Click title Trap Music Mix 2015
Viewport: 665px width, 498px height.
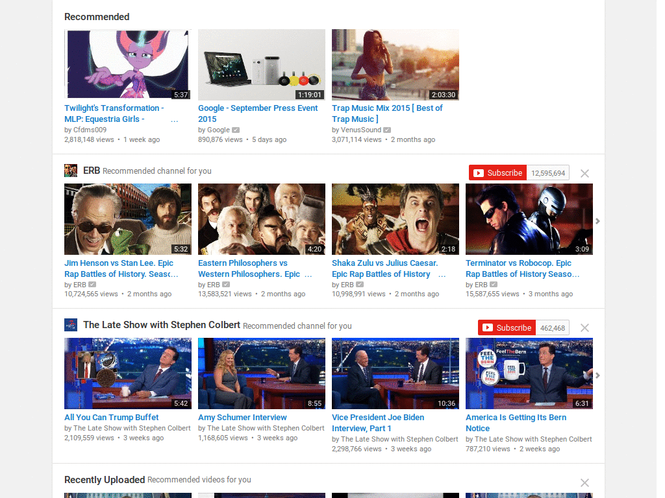[x=387, y=113]
